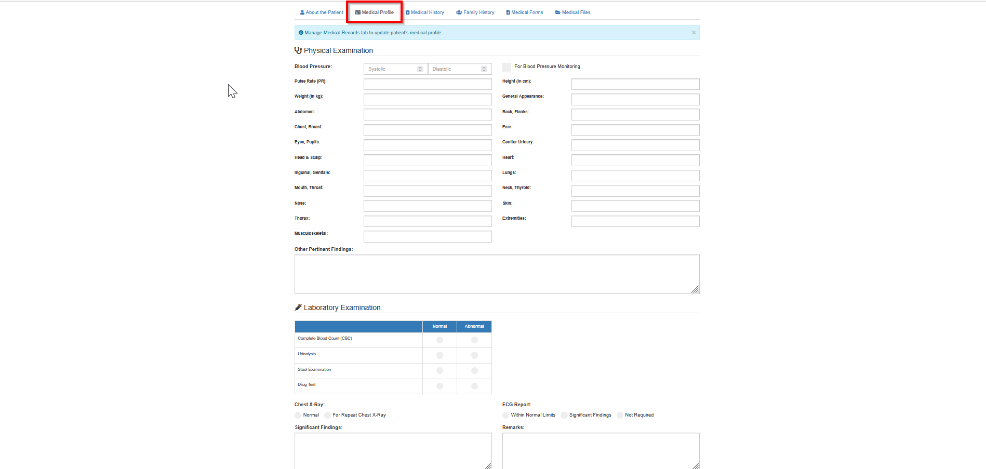Tick For Blood Pressure Monitoring checkbox

(x=507, y=67)
